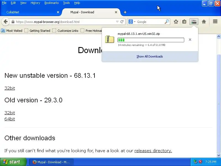Click the 64bit link under Old version
Image resolution: width=221 pixels, height=166 pixels.
(x=10, y=119)
